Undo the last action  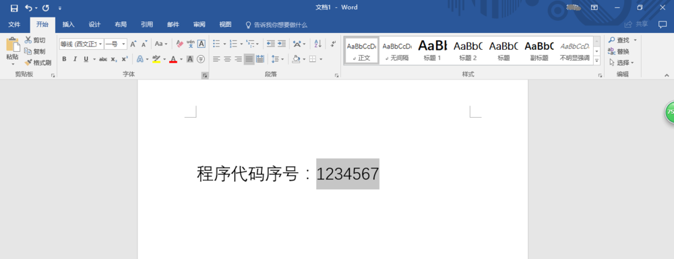(28, 7)
